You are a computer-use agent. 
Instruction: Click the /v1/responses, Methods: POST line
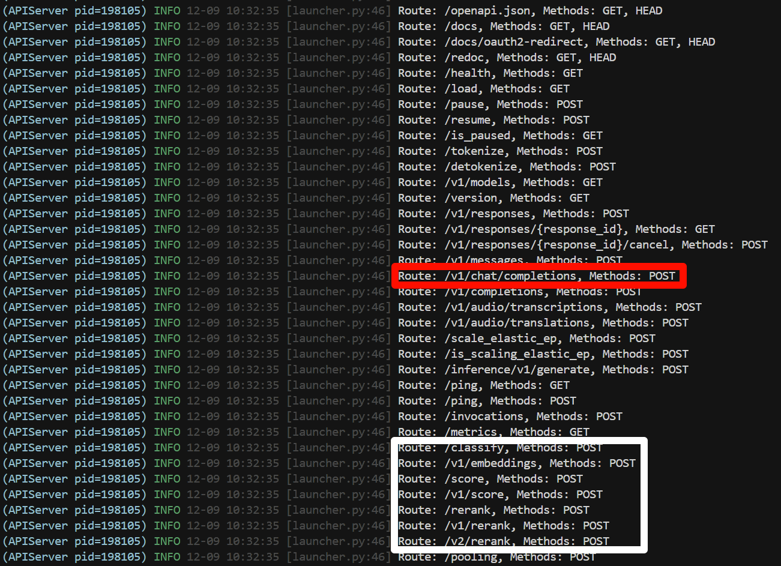513,214
